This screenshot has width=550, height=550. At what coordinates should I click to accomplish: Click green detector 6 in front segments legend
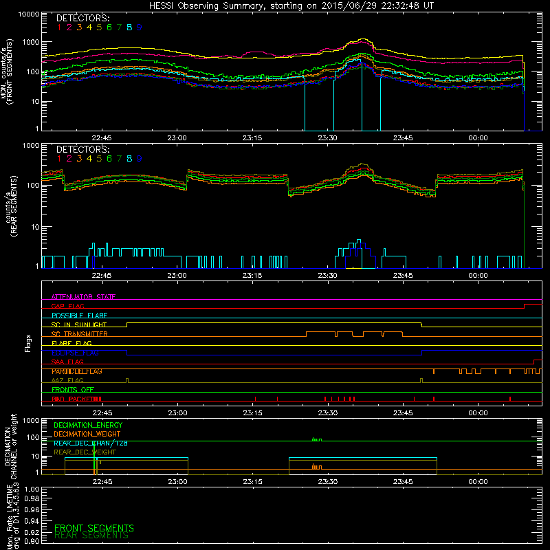click(x=109, y=27)
